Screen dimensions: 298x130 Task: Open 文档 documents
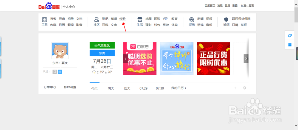pyautogui.click(x=79, y=19)
